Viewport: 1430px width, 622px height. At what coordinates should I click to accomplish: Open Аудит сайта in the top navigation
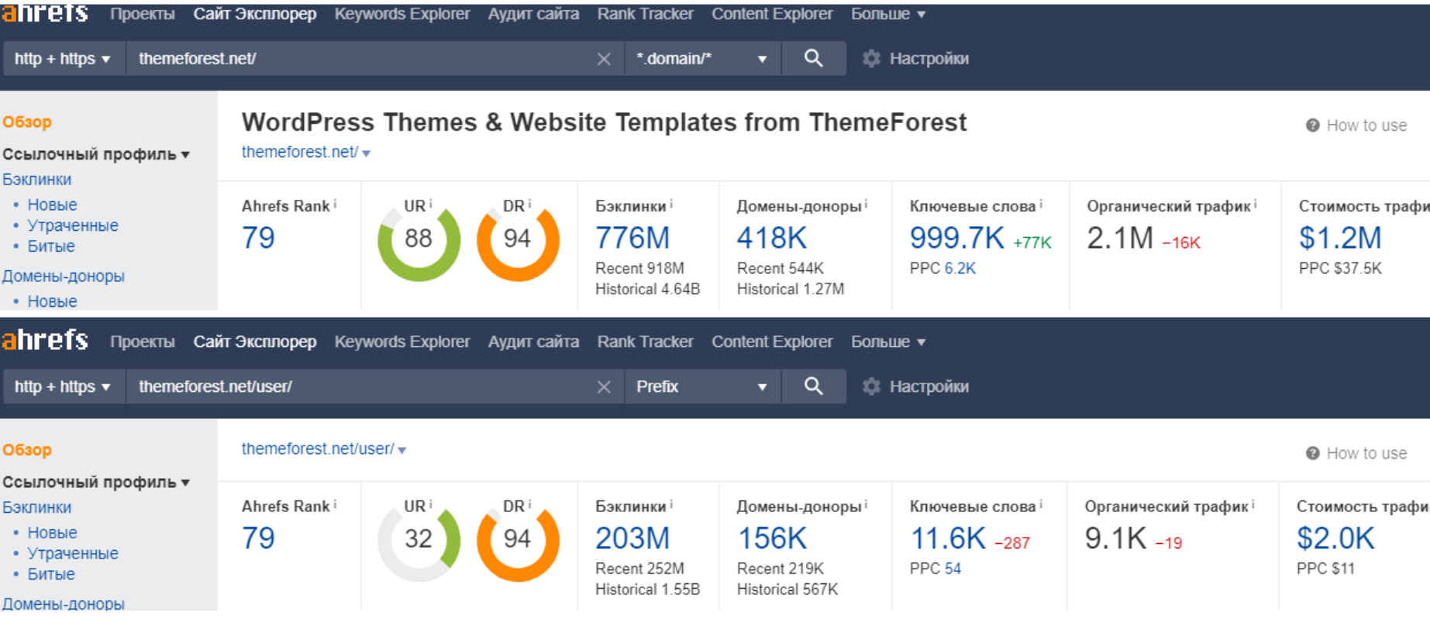click(x=533, y=14)
